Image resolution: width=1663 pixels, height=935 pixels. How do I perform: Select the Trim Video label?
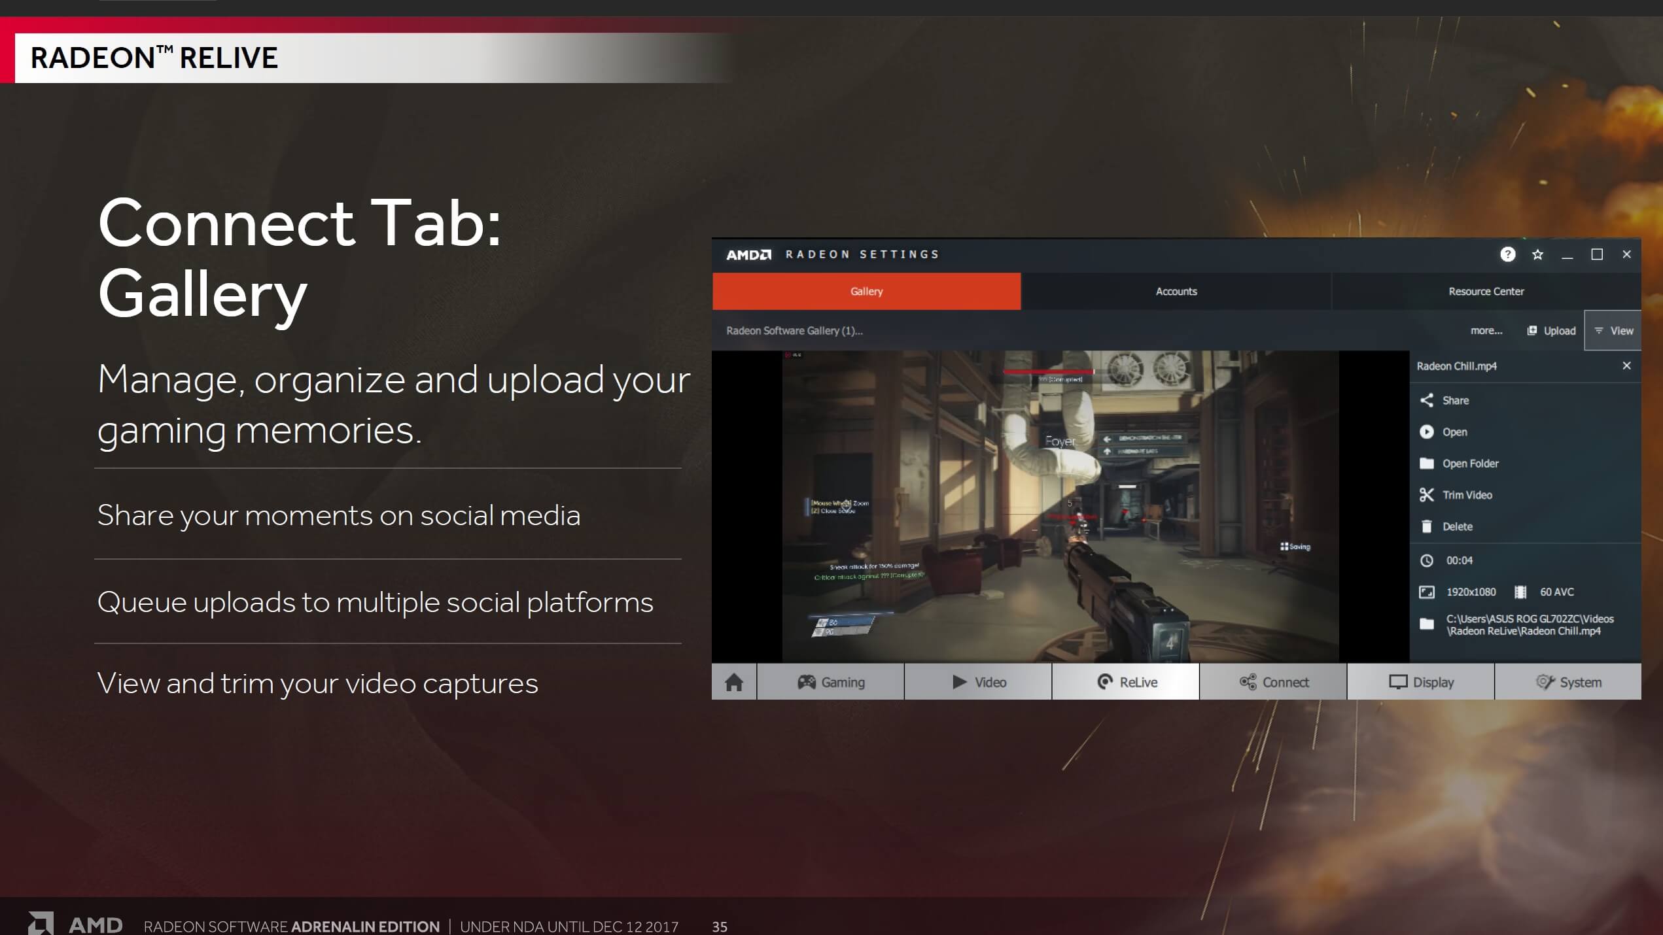pyautogui.click(x=1467, y=495)
